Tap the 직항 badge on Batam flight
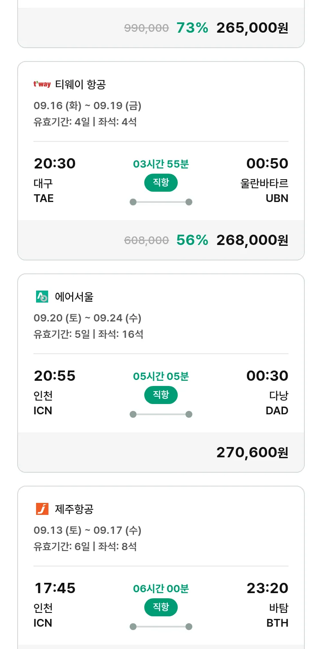Image resolution: width=322 pixels, height=649 pixels. click(161, 607)
